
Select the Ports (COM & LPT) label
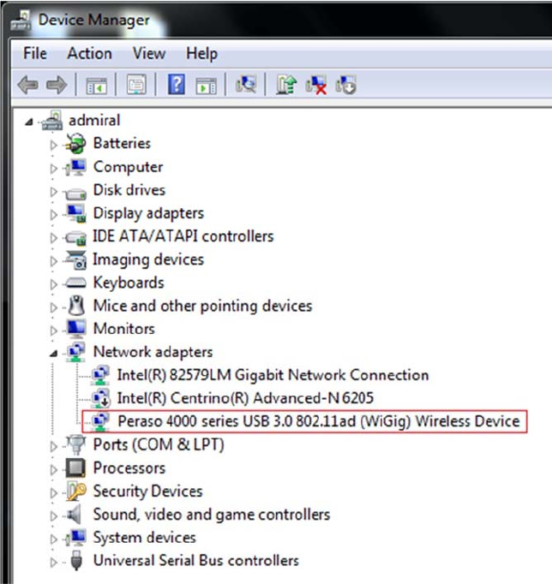[159, 444]
